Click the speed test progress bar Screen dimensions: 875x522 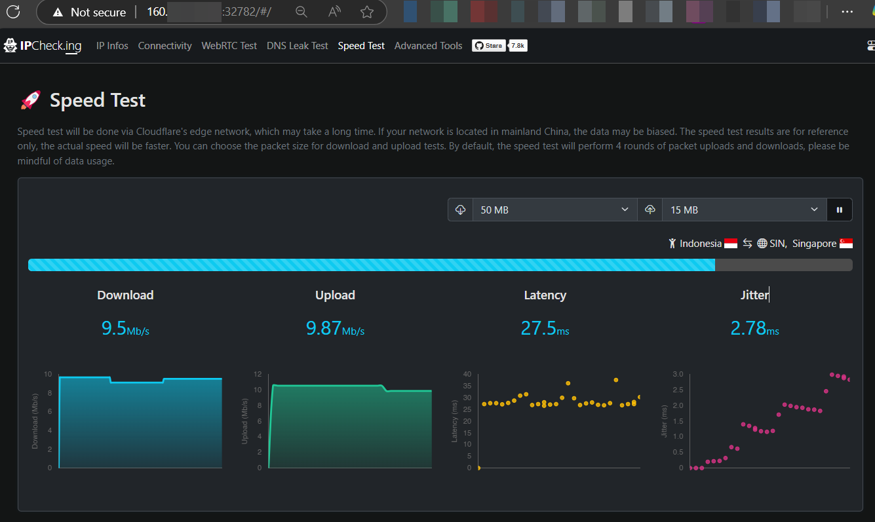click(440, 265)
